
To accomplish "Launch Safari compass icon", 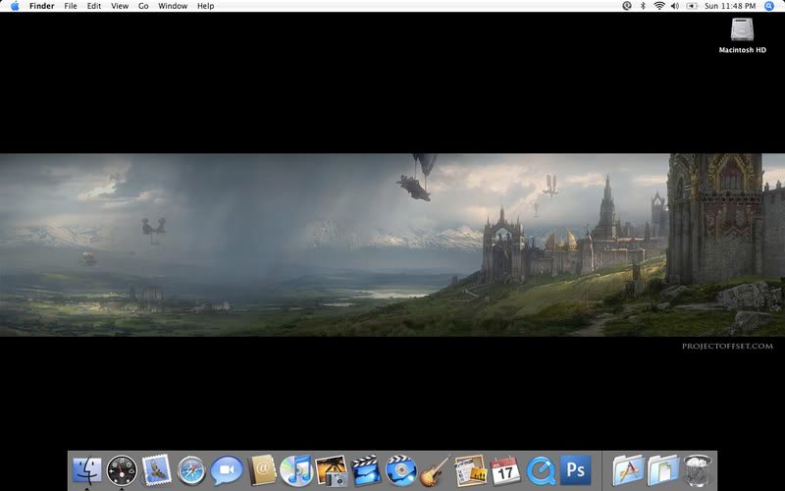I will tap(191, 471).
